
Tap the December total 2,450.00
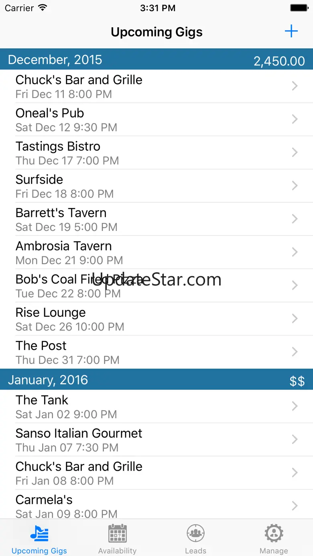pos(279,61)
